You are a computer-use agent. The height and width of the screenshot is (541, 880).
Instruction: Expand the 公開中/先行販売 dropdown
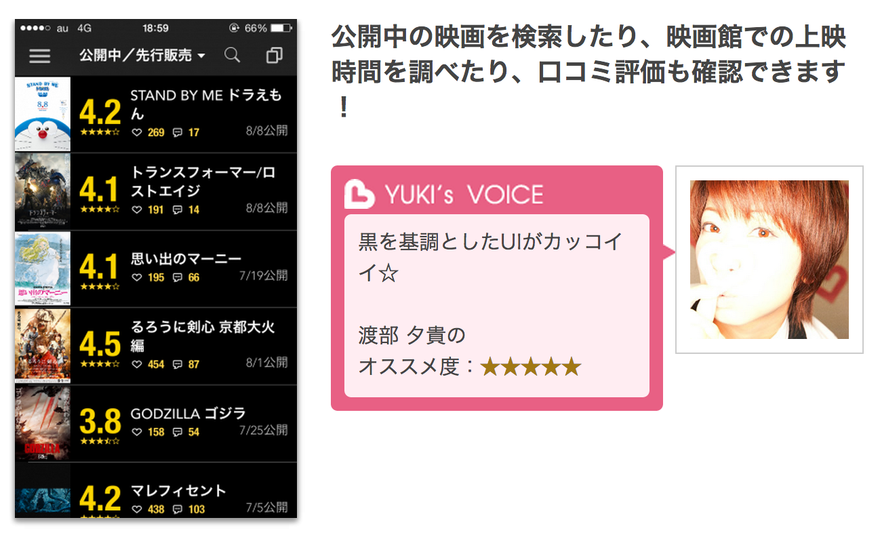(x=142, y=56)
